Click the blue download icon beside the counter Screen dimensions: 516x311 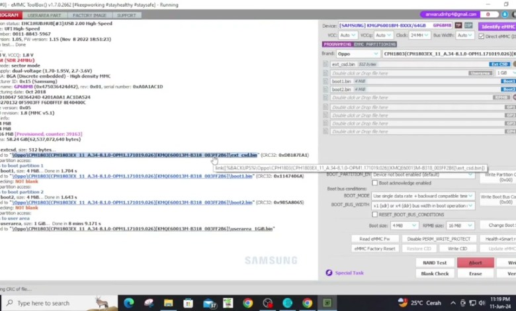tap(505, 15)
